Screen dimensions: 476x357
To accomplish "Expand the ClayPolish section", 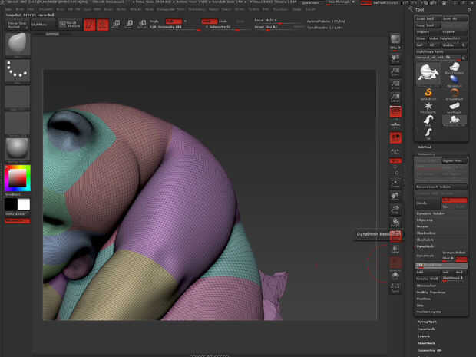I will (425, 240).
